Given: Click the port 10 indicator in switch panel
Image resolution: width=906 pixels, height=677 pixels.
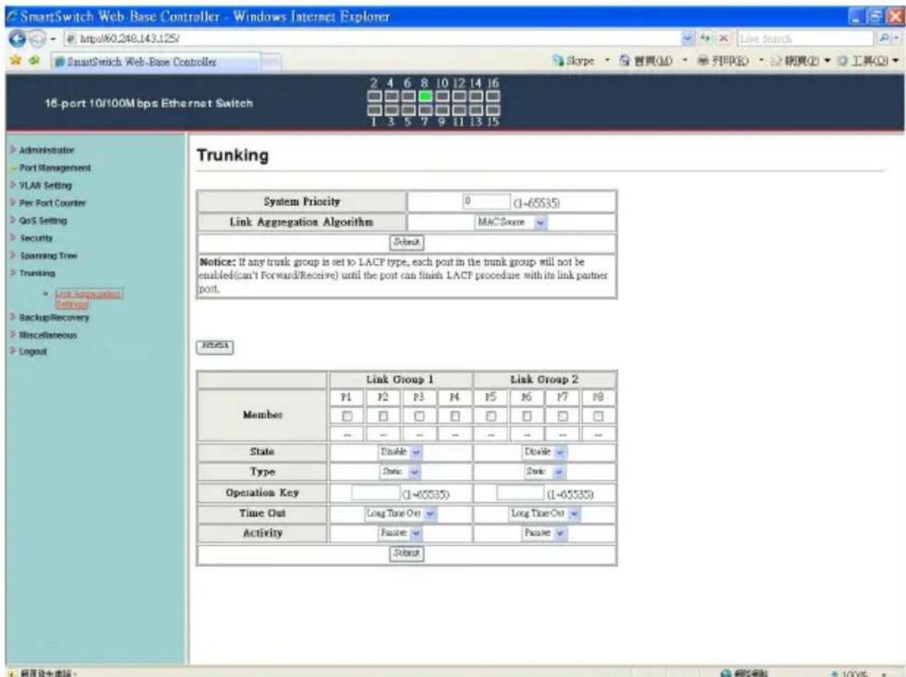Looking at the screenshot, I should pos(442,96).
